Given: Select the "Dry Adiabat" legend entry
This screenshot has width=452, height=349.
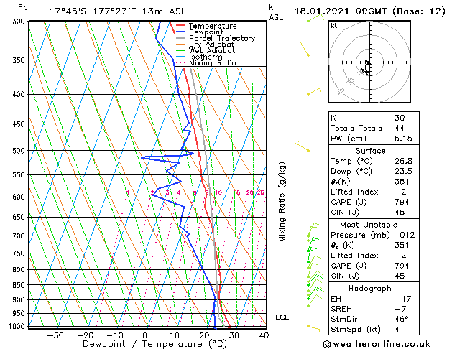Looking at the screenshot, I should click(211, 45).
